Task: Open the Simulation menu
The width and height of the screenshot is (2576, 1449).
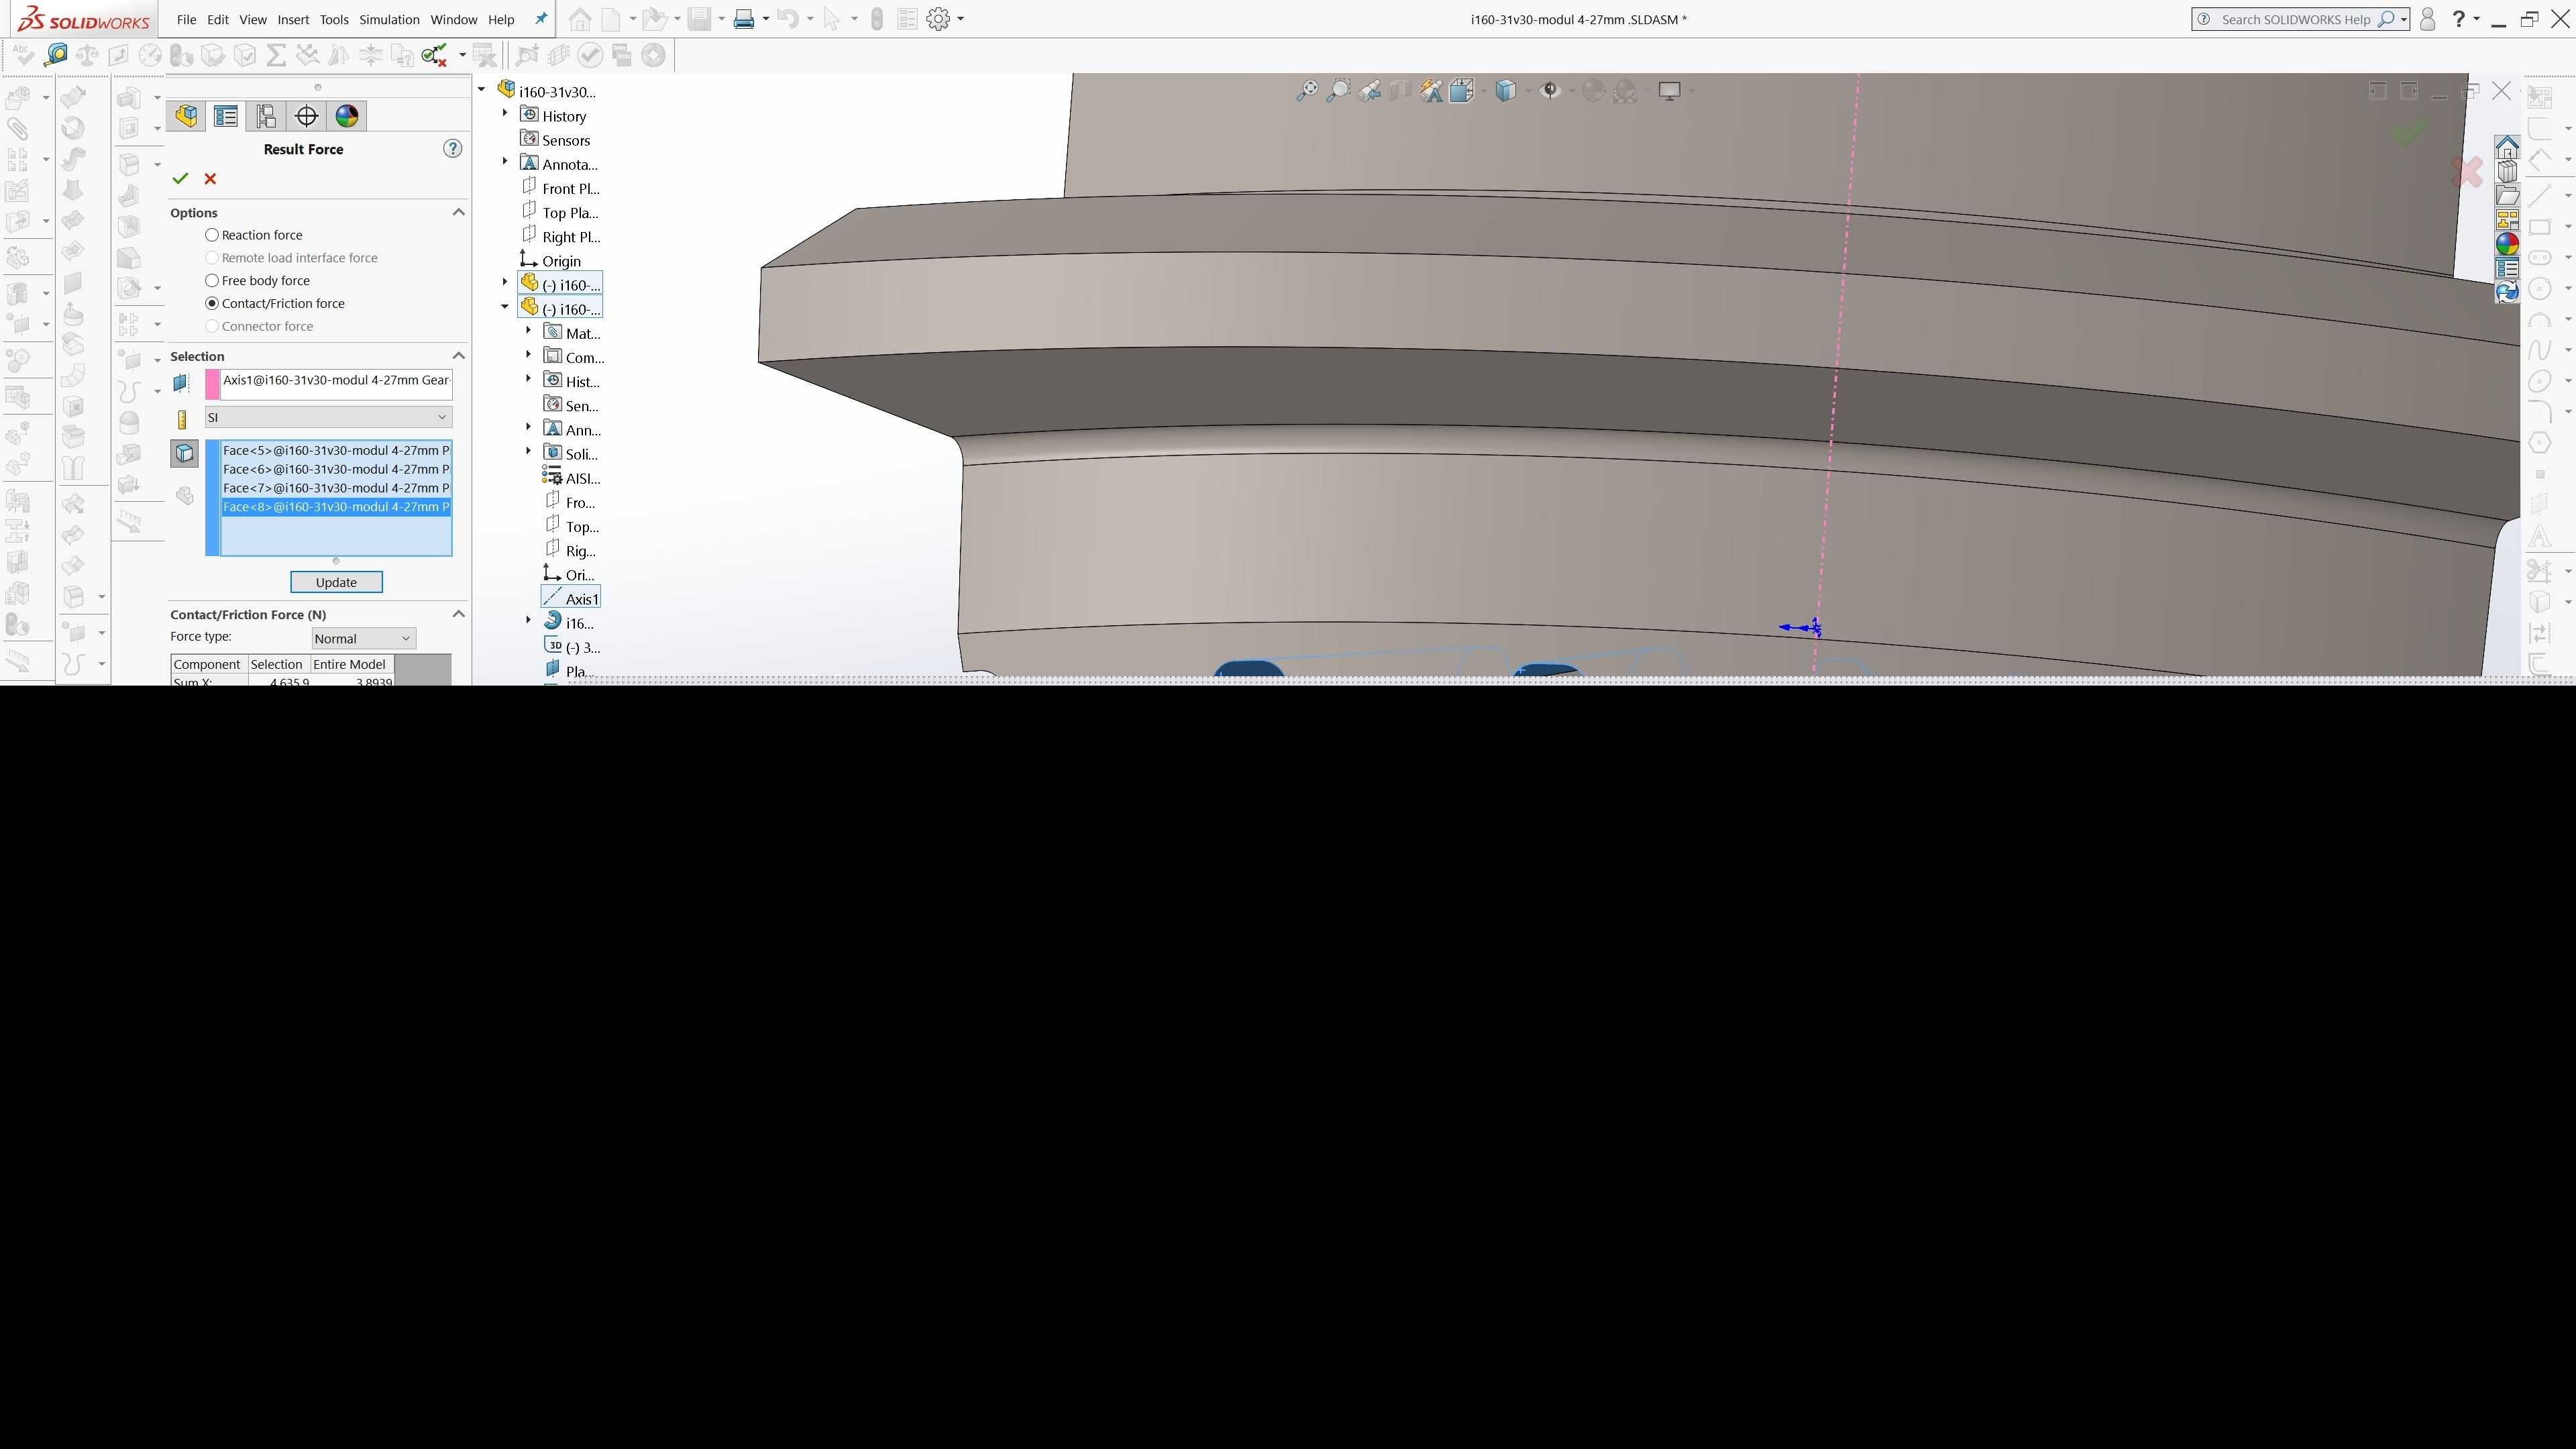Action: point(389,19)
